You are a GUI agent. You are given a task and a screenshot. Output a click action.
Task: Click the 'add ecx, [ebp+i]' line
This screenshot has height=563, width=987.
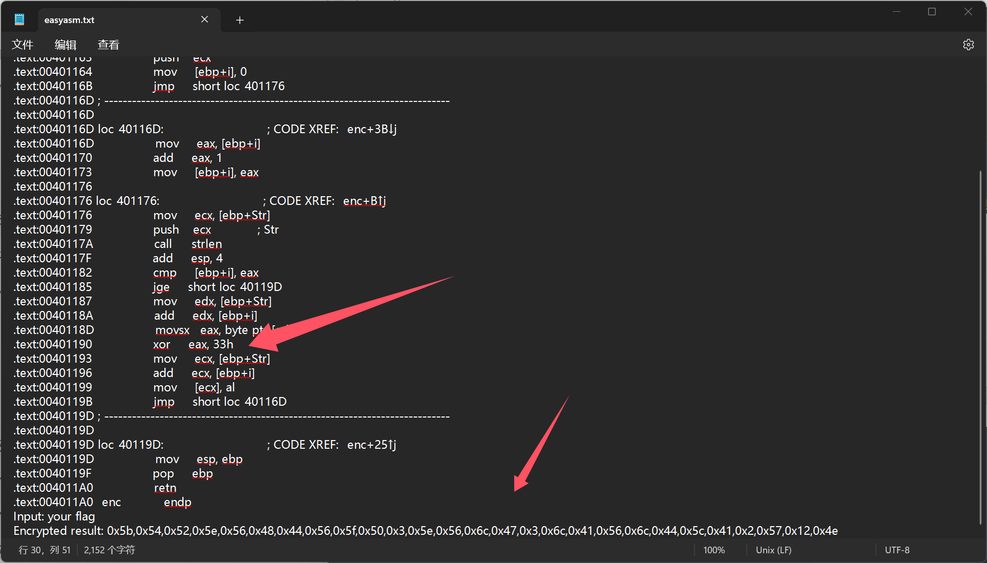point(134,373)
